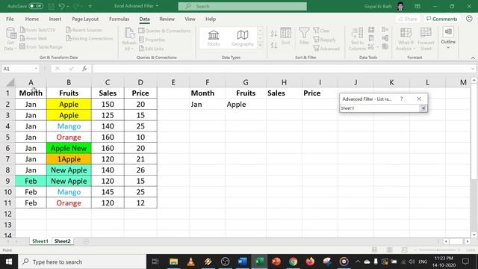This screenshot has width=478, height=269.
Task: Click the Share button
Action: pyautogui.click(x=407, y=19)
